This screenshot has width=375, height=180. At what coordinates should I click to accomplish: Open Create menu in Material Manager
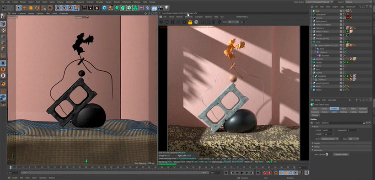coord(15,178)
